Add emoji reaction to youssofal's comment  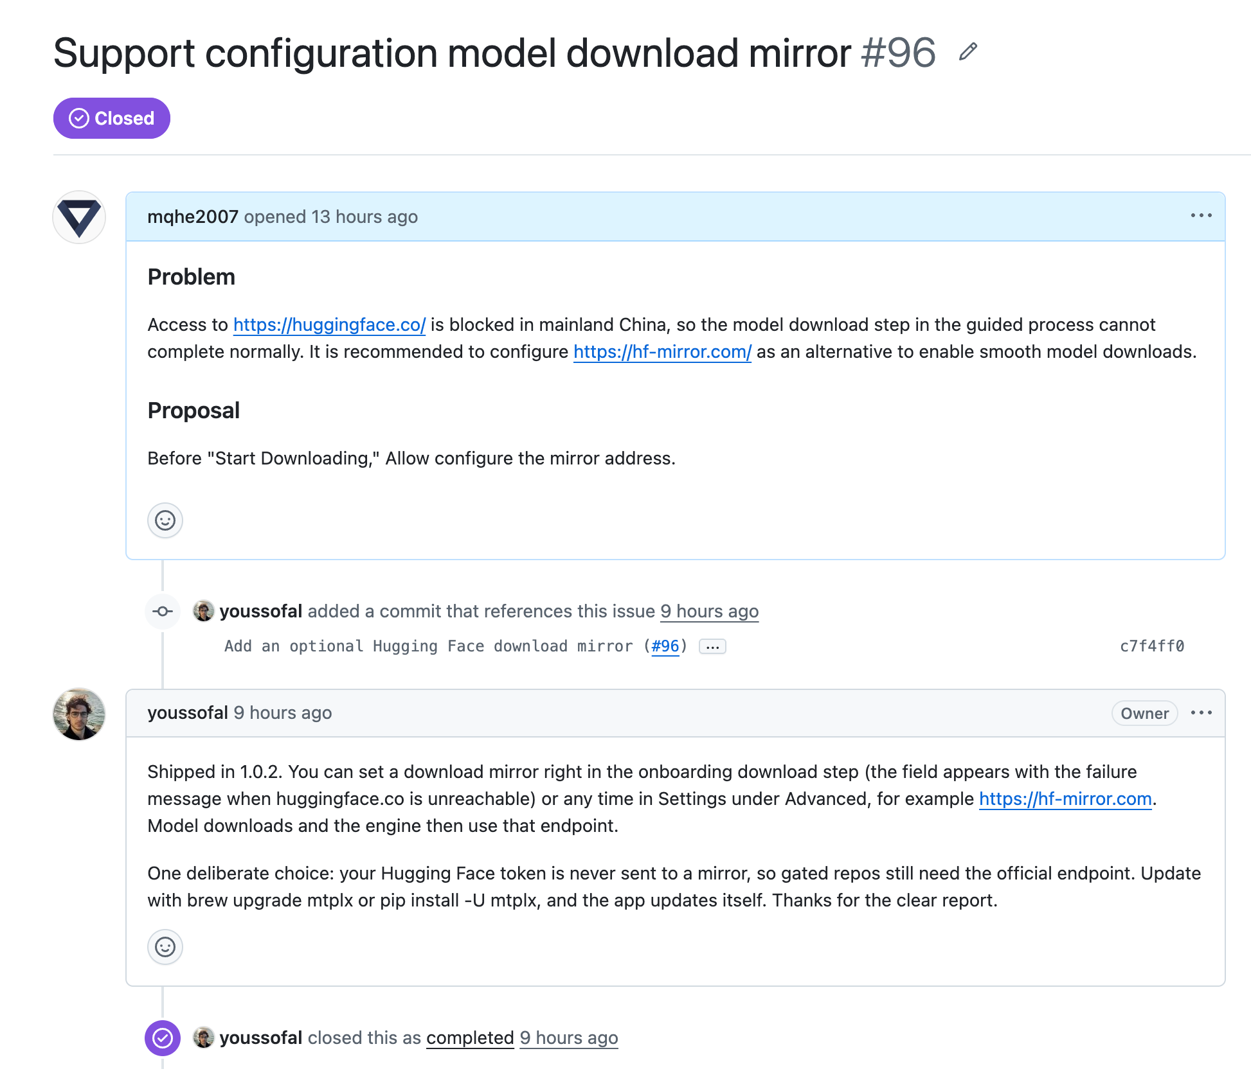(x=165, y=946)
